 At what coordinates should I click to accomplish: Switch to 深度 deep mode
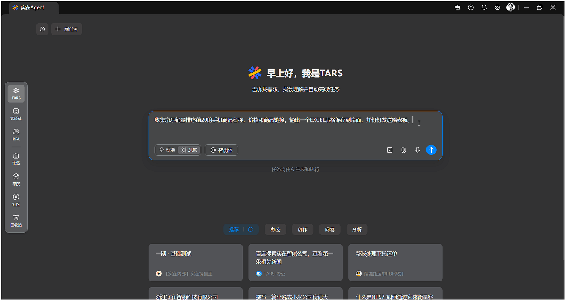(189, 150)
